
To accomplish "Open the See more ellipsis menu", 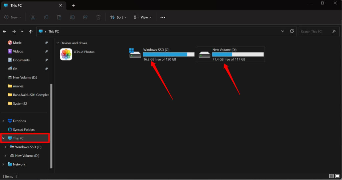I will pos(163,17).
